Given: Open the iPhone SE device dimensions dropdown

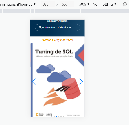Looking at the screenshot, I should point(18,4).
